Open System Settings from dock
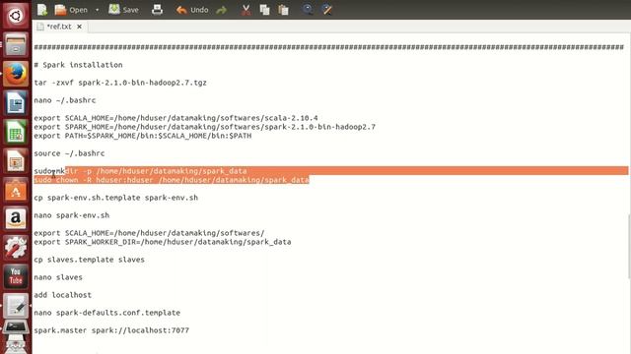This screenshot has width=631, height=354. [x=16, y=247]
